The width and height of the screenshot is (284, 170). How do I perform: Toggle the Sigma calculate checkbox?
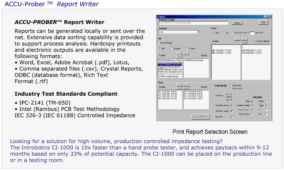pos(266,105)
